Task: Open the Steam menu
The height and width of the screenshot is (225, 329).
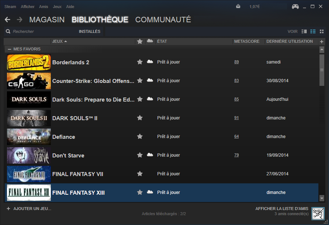Action: point(10,7)
